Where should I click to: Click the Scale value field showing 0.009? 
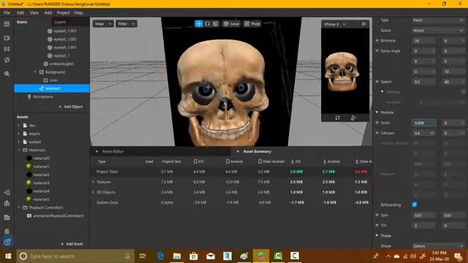(423, 123)
